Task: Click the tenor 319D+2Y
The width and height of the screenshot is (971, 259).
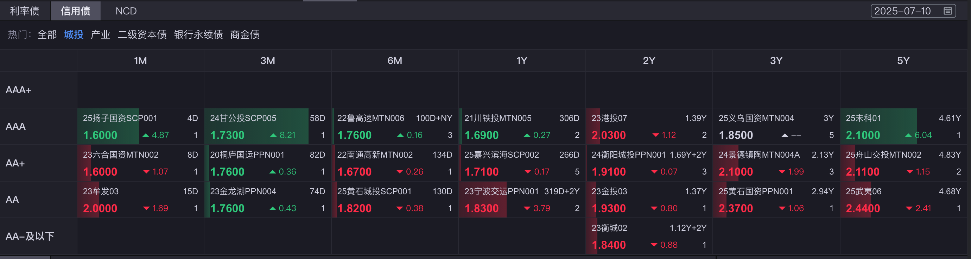Action: [x=561, y=191]
